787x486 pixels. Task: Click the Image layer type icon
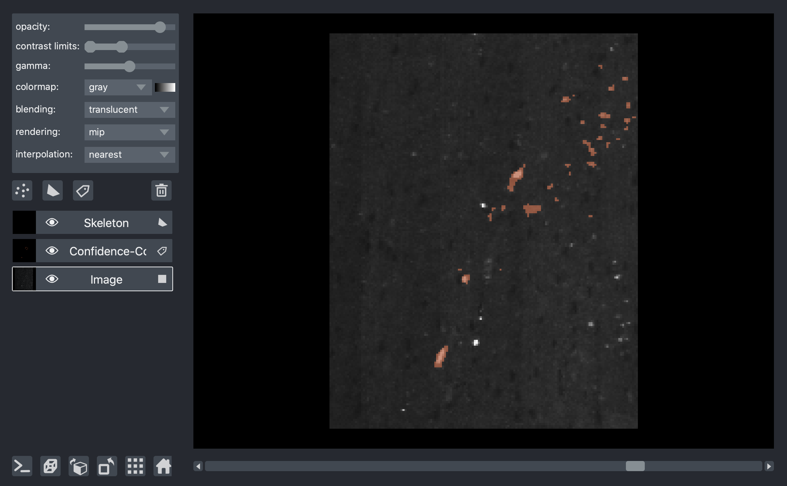(162, 279)
